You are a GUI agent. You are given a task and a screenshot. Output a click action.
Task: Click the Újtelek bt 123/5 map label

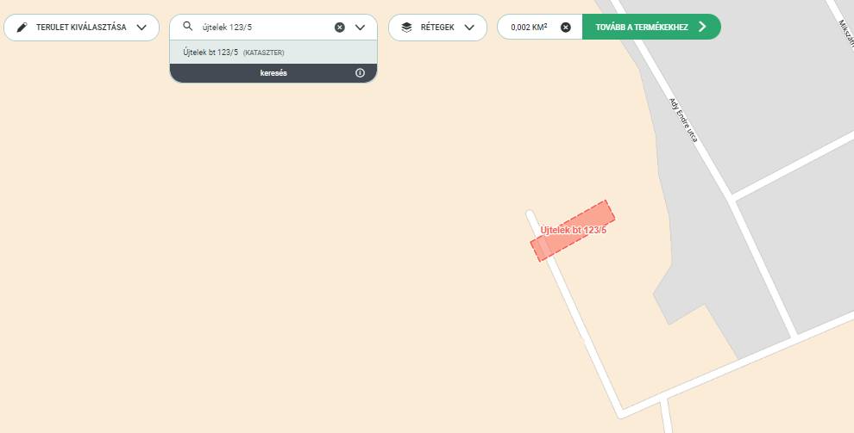tap(574, 230)
